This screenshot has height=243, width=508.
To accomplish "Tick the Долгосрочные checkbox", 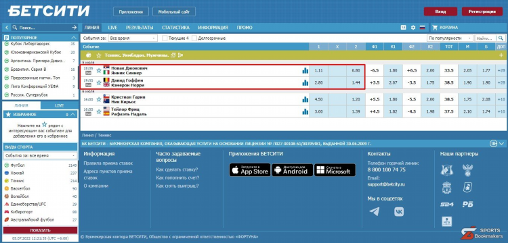I will coord(194,38).
